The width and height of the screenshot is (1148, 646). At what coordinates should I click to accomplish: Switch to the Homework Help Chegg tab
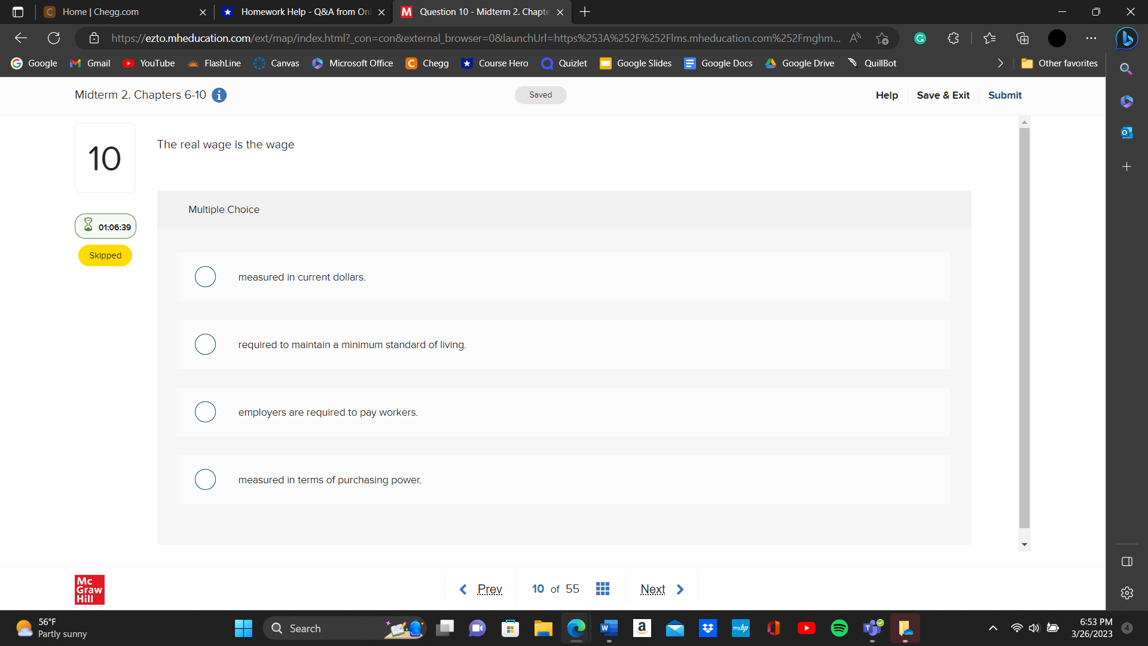pyautogui.click(x=302, y=12)
